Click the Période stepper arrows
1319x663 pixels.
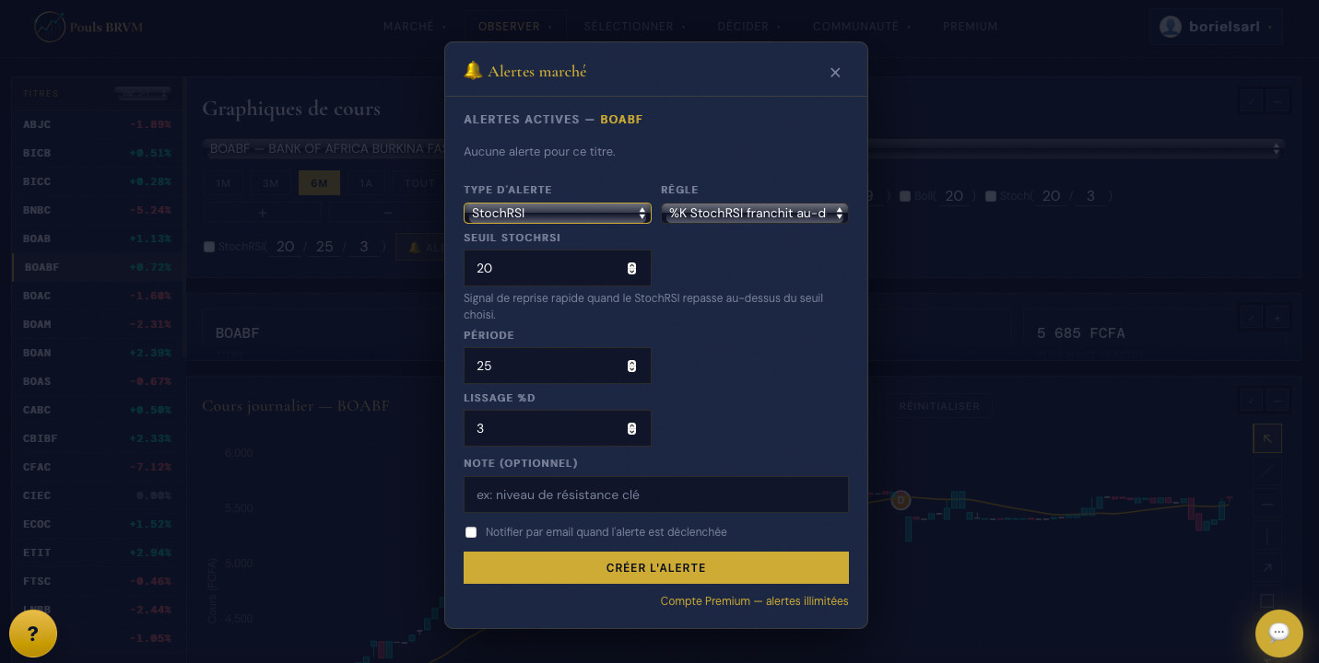(x=631, y=366)
